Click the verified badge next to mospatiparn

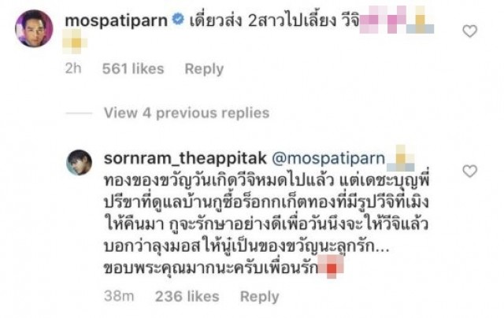click(x=178, y=19)
